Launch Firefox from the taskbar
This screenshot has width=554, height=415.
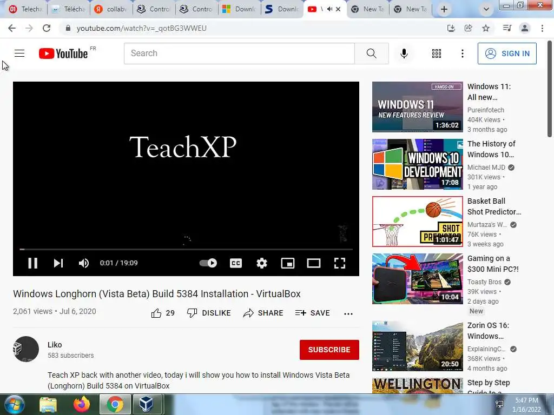coord(82,404)
